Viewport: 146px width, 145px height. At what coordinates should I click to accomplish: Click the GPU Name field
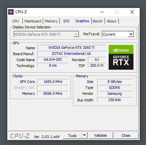click(72, 48)
